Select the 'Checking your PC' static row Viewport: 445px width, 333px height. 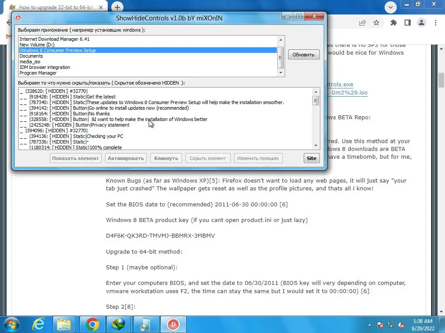(x=166, y=136)
